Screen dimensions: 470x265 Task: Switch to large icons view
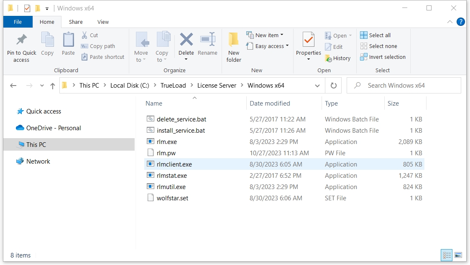tap(458, 255)
